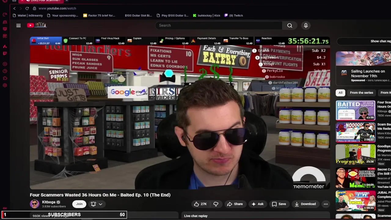Click 3.83M subscribers text

pyautogui.click(x=54, y=207)
